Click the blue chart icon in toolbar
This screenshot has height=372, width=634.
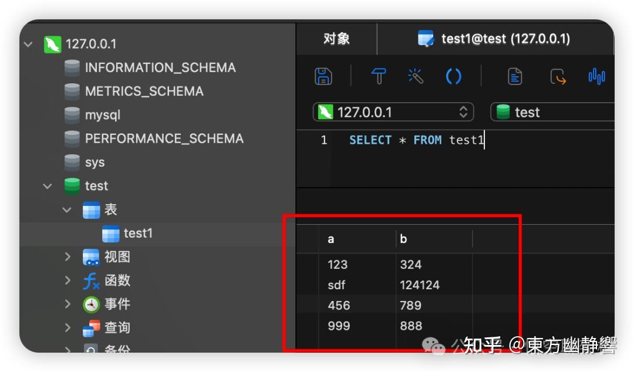596,76
